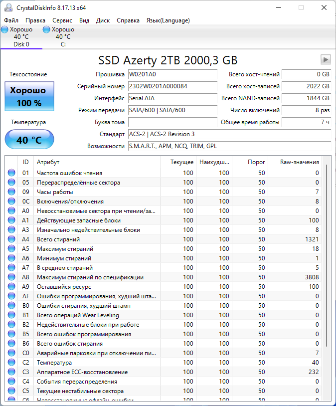Open the Диск menu
The height and width of the screenshot is (406, 336).
pos(103,20)
